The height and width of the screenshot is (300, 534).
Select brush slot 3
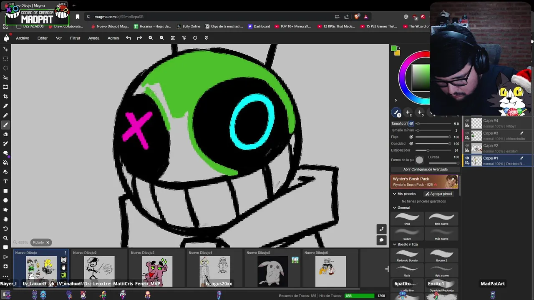coord(420,112)
